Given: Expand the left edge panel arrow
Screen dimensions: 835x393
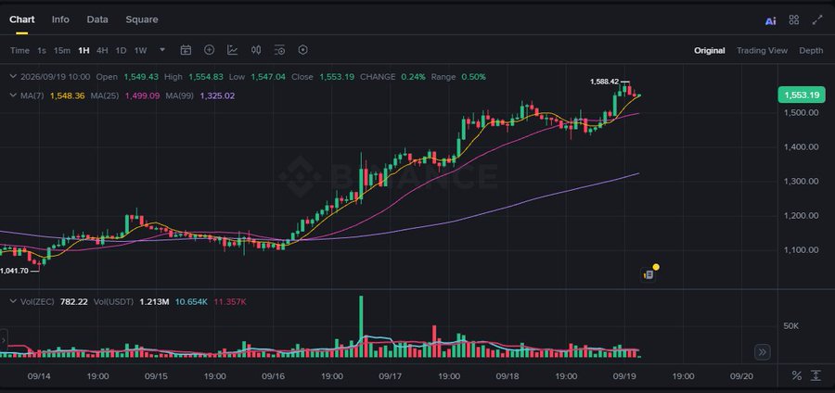Looking at the screenshot, I should point(4,339).
